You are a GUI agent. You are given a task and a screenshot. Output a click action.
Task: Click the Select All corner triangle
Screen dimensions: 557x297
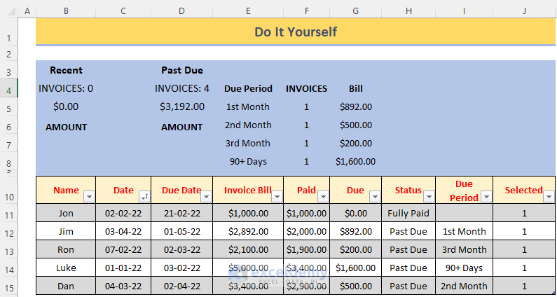coord(8,11)
